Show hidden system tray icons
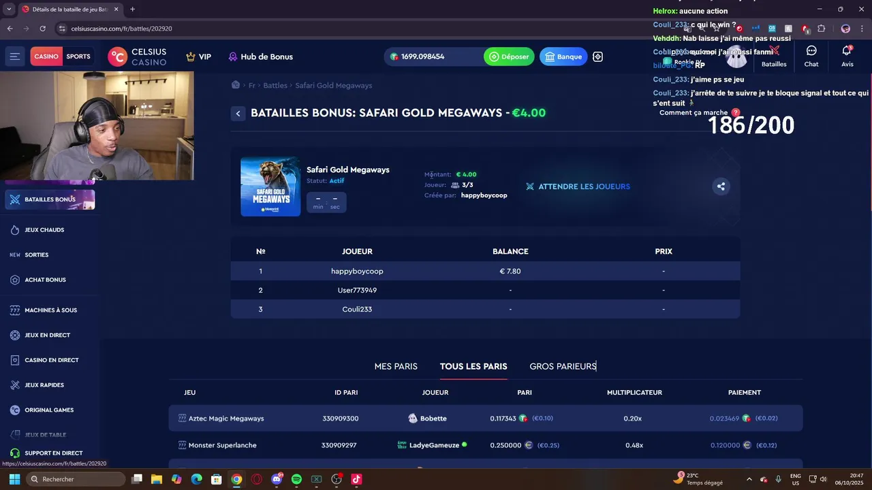Screen dimensions: 872x490 click(x=750, y=479)
